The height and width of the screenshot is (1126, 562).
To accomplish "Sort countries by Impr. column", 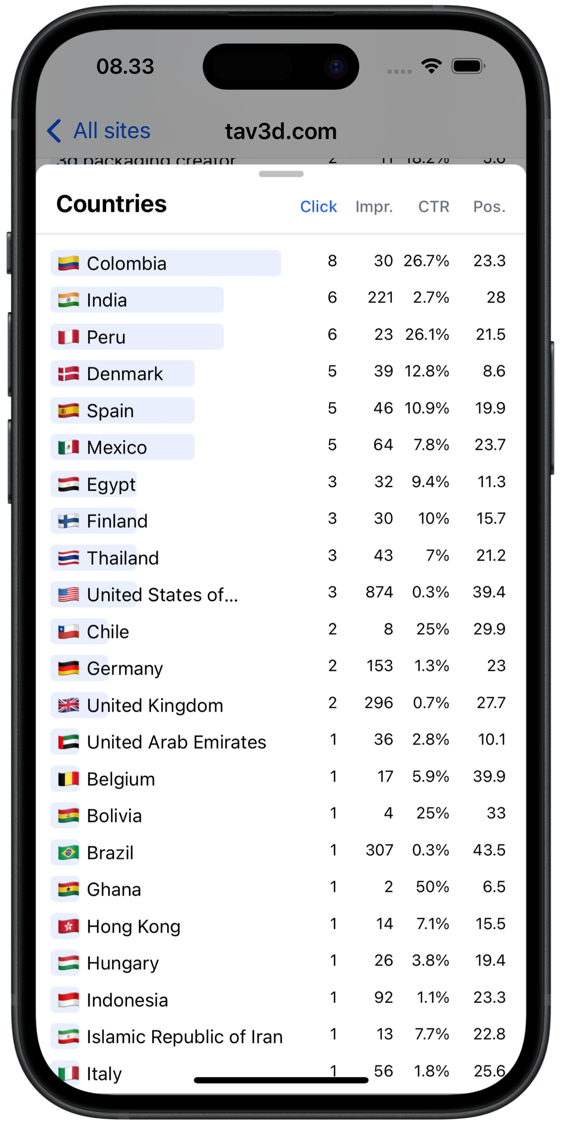I will click(x=374, y=207).
